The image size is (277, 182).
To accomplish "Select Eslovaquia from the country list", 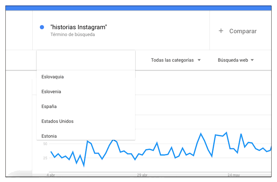I will 53,77.
